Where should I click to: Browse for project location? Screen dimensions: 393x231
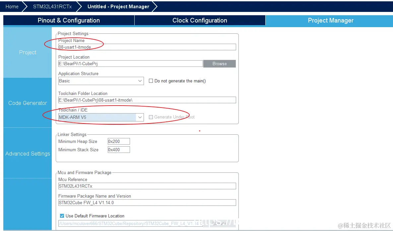(219, 64)
